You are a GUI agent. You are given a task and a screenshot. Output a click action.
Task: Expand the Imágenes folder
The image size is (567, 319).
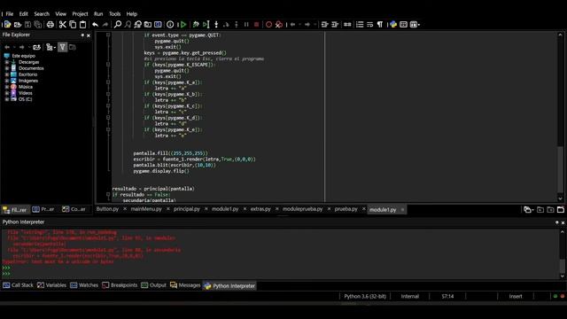pos(7,81)
